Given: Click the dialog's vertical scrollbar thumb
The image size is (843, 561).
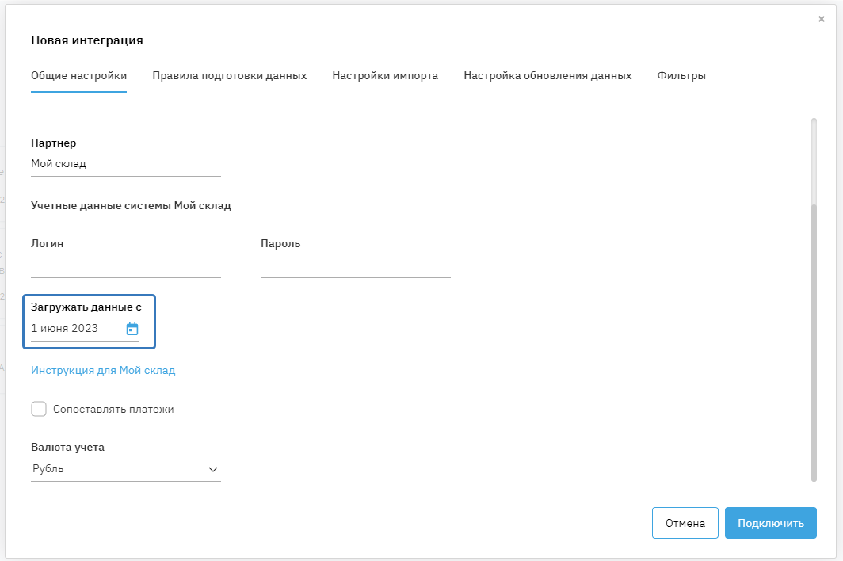Looking at the screenshot, I should pos(814,341).
